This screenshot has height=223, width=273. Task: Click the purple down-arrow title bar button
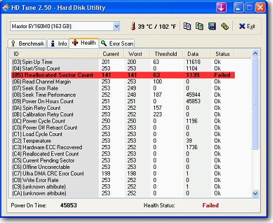(221, 8)
